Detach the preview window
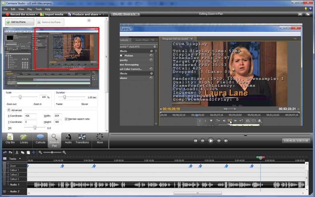Screen dimensions: 315x197 click(x=308, y=14)
